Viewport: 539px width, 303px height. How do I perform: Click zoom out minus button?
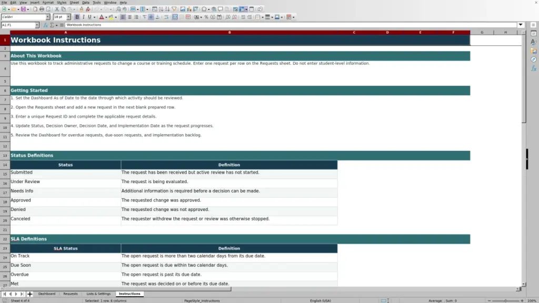(489, 300)
